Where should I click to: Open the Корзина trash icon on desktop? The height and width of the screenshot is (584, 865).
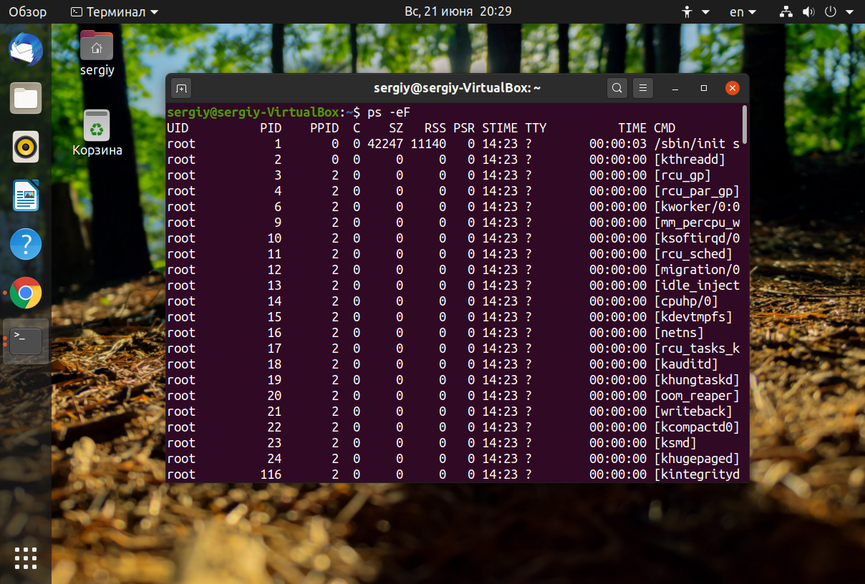[97, 132]
